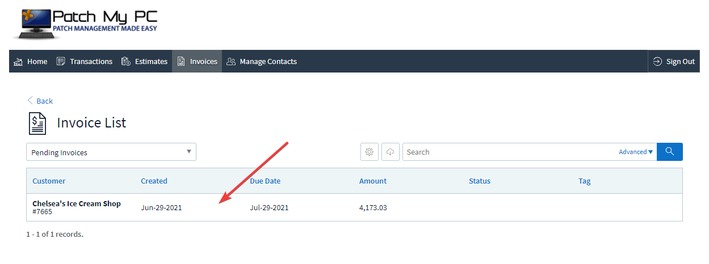709x264 pixels.
Task: Open the Estimates page
Action: pos(144,61)
